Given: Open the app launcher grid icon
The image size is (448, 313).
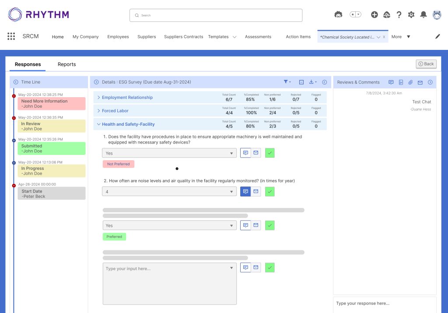Looking at the screenshot, I should click(11, 36).
